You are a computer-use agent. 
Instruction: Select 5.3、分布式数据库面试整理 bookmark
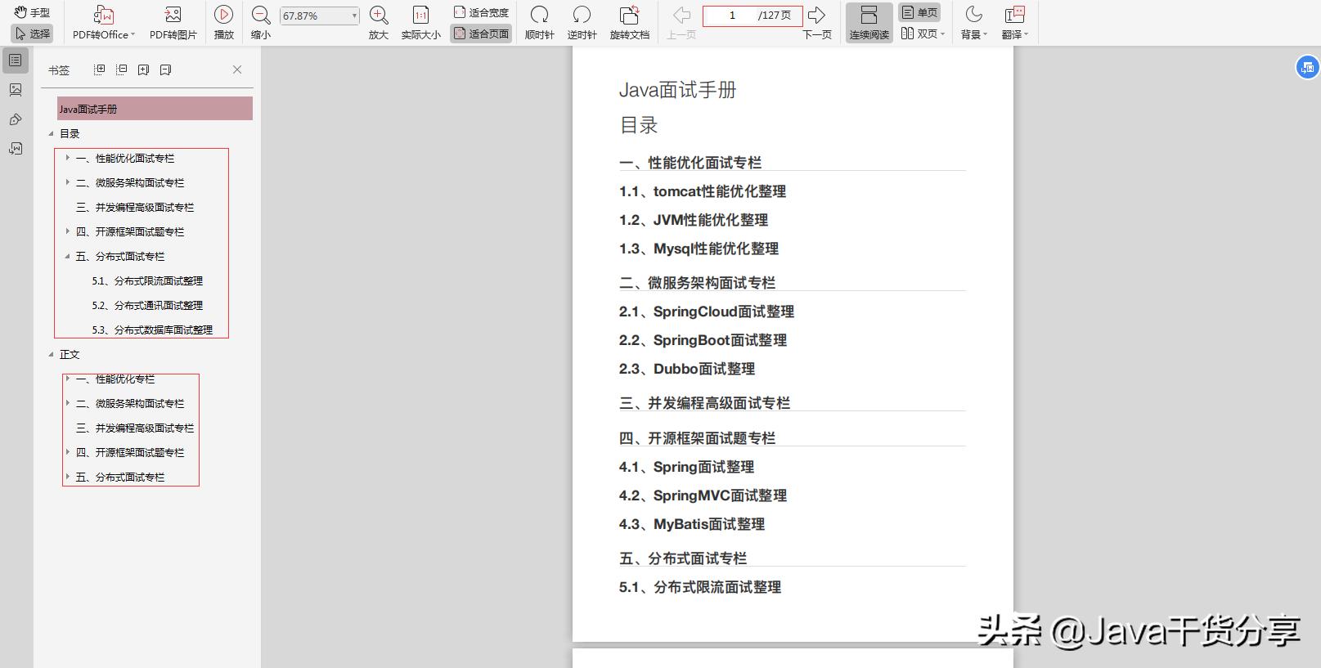pos(152,330)
